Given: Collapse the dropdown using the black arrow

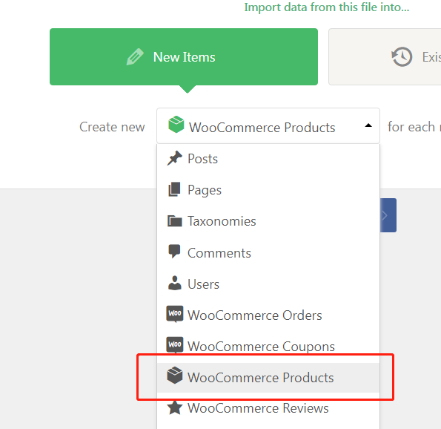Looking at the screenshot, I should click(368, 125).
